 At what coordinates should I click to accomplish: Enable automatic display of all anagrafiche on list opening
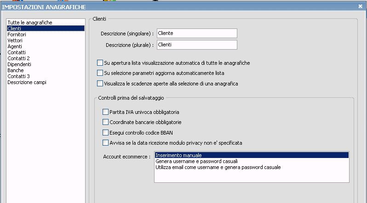[x=100, y=62]
